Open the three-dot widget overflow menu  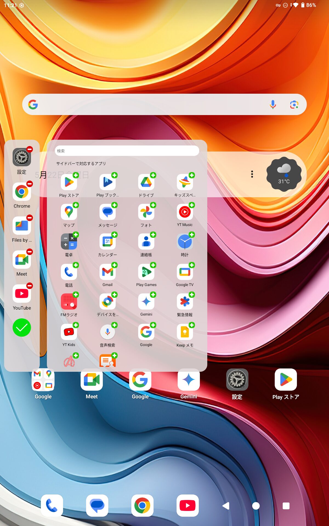pyautogui.click(x=252, y=174)
